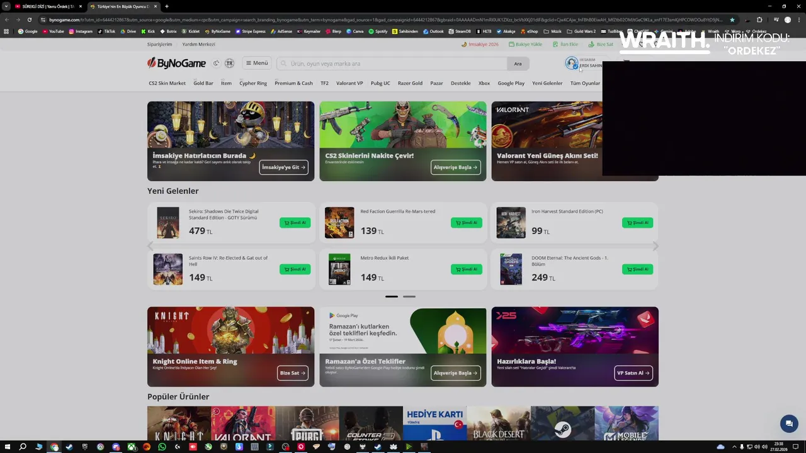
Task: Click the İmsakiye'ye Git banner button
Action: point(283,167)
